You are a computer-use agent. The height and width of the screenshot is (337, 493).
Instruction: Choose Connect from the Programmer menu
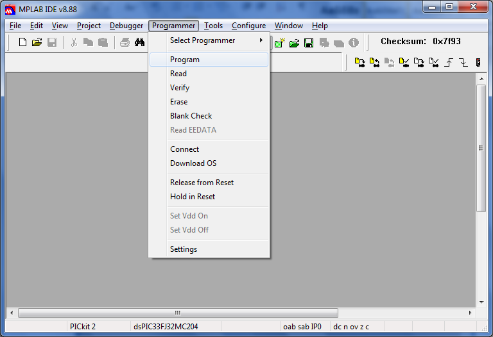[209, 149]
